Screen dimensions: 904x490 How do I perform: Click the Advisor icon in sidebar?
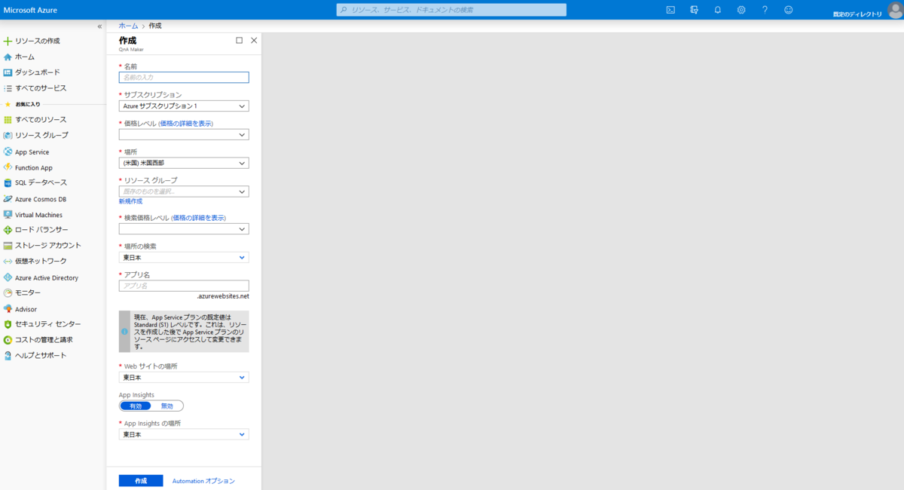8,308
